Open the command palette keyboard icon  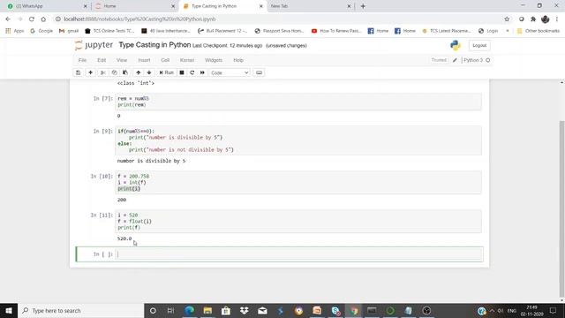tap(259, 72)
